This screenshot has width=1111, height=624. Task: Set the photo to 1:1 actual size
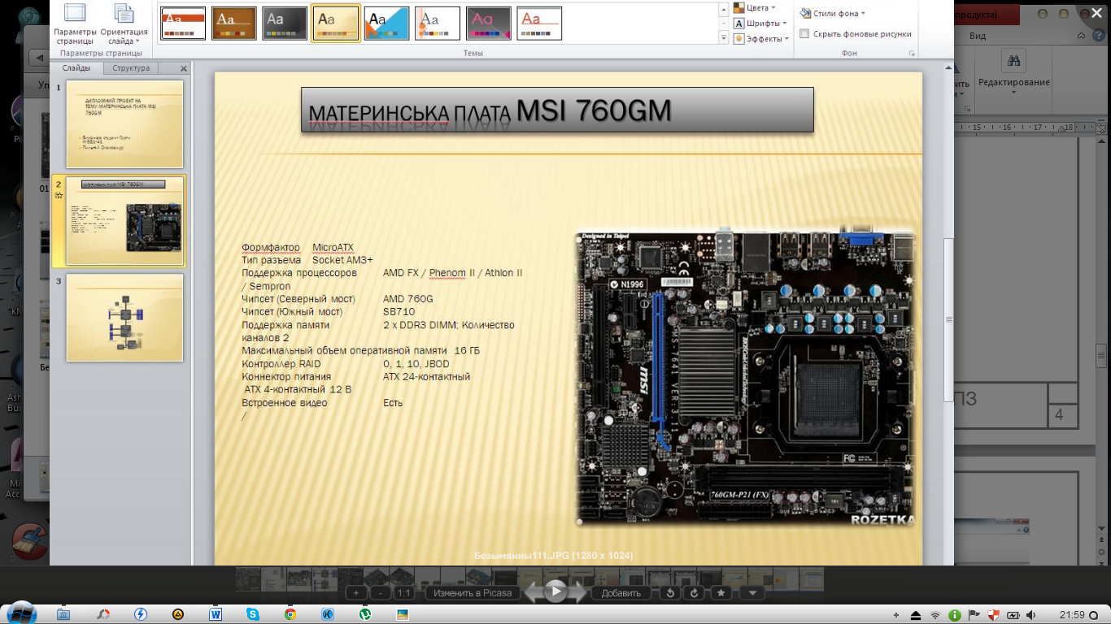(404, 593)
